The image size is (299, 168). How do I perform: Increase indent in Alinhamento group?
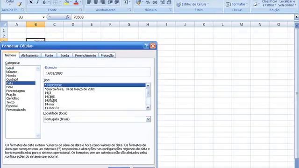[x=117, y=2]
